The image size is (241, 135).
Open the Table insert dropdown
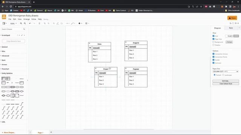87,23
